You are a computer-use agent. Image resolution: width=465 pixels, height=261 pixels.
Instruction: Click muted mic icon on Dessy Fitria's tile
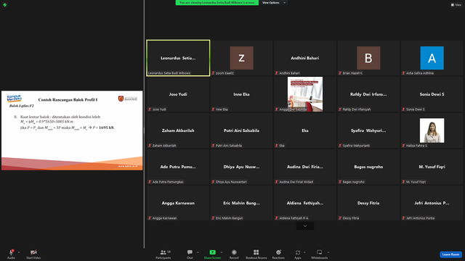pyautogui.click(x=340, y=218)
